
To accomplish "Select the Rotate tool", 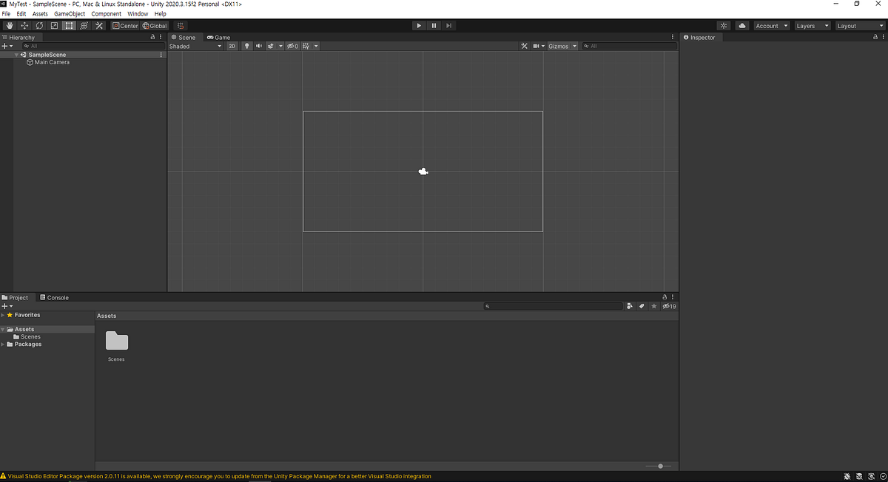I will 39,25.
